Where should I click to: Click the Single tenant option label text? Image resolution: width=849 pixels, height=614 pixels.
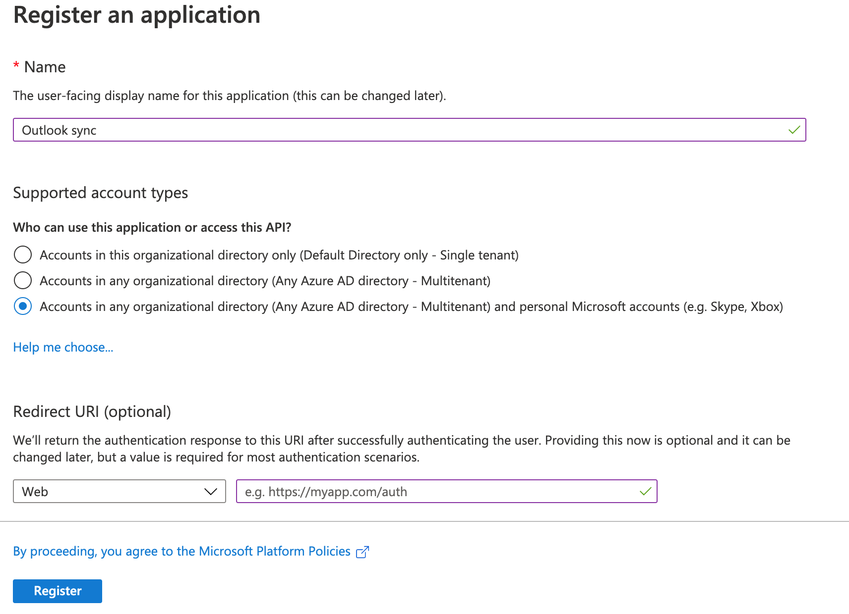coord(279,256)
